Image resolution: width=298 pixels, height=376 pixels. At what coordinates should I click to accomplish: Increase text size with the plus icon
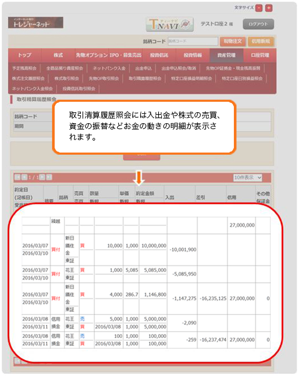click(269, 8)
